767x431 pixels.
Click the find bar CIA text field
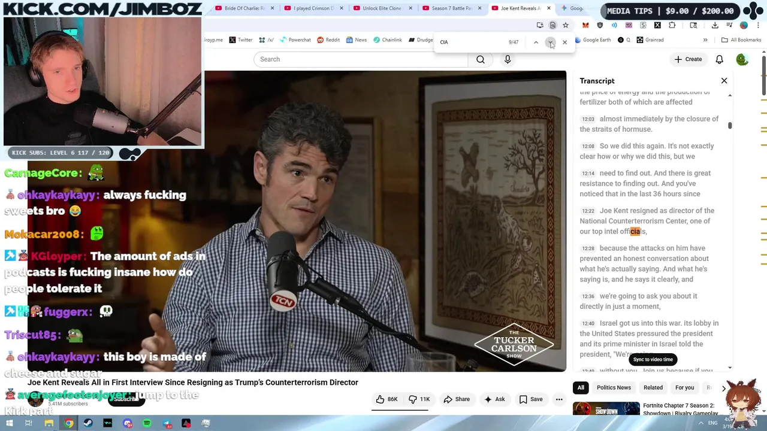(470, 42)
